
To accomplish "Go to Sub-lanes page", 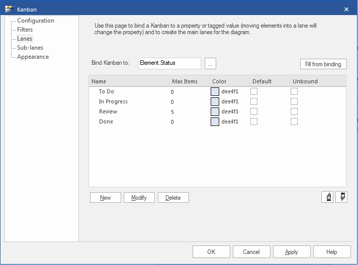I will coord(30,48).
